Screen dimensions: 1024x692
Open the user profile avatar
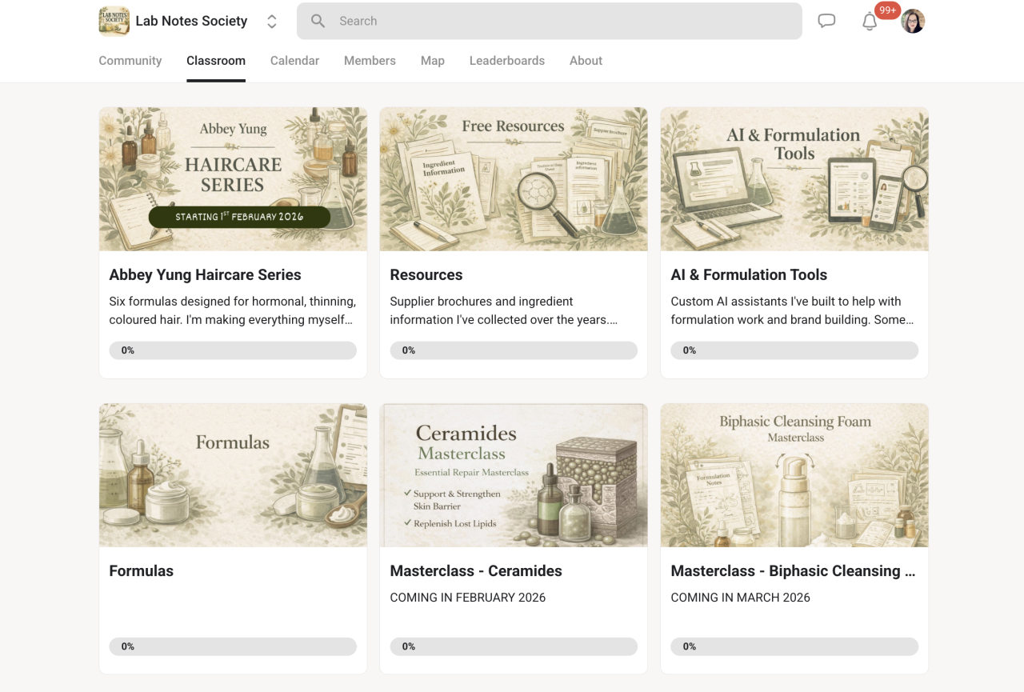pos(913,22)
